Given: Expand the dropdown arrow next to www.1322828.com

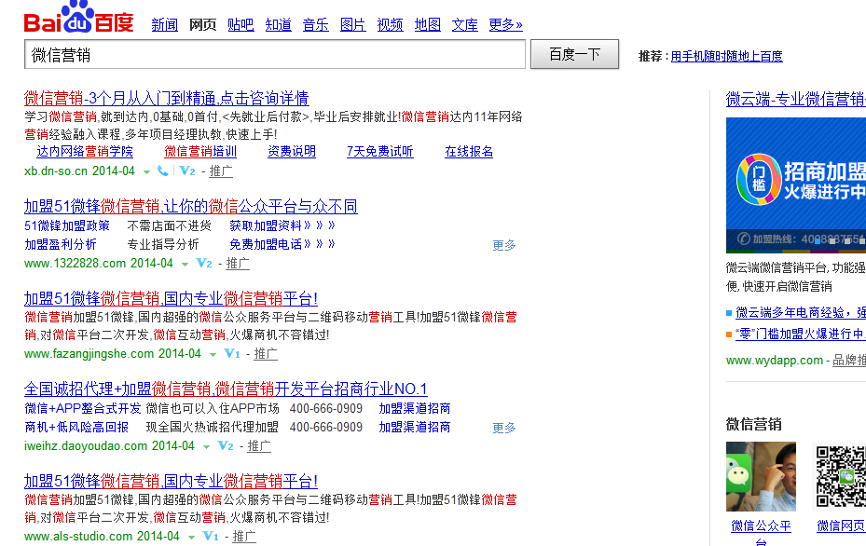Looking at the screenshot, I should 185,265.
